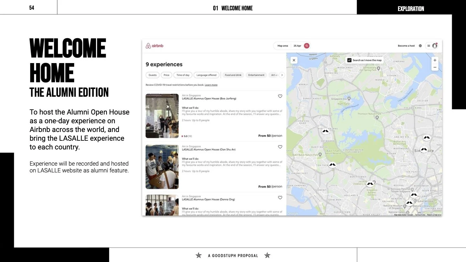The width and height of the screenshot is (466, 262).
Task: Click map pin near National Museum
Action: (409, 203)
